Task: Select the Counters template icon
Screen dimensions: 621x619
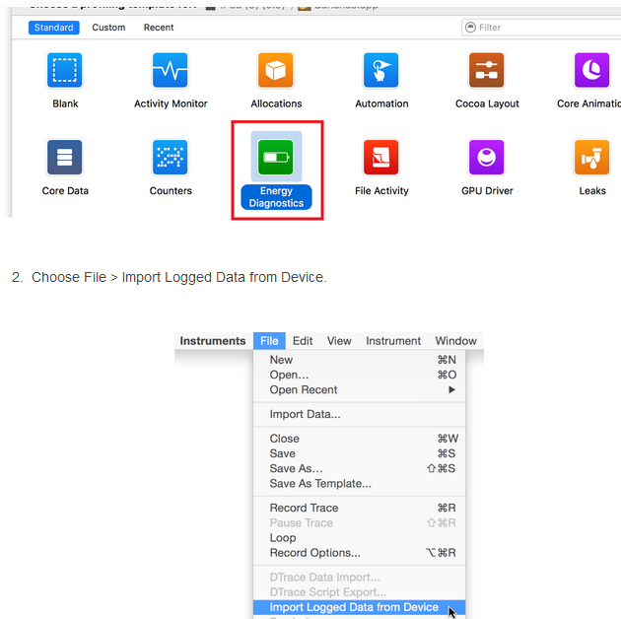Action: pyautogui.click(x=171, y=158)
